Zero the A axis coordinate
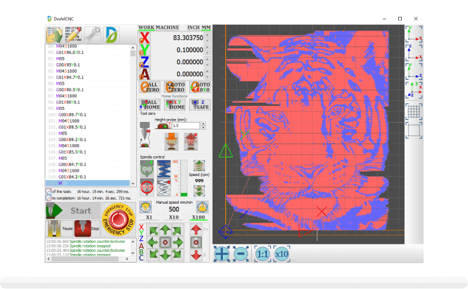The width and height of the screenshot is (468, 289). [x=145, y=74]
